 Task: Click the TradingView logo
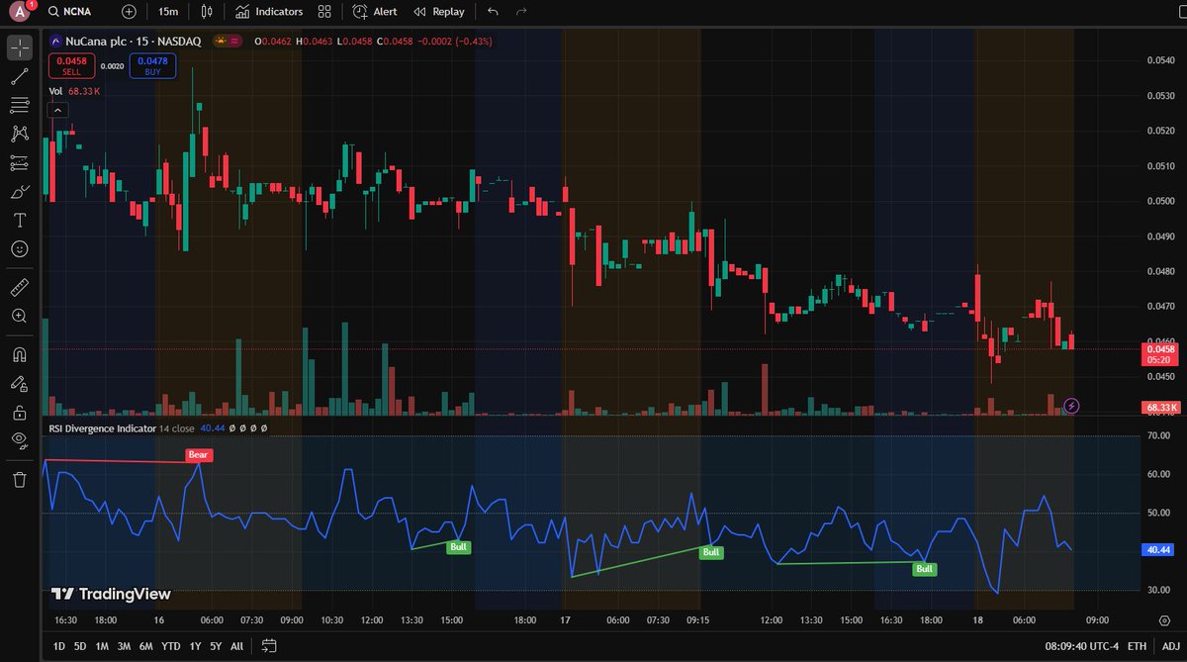coord(111,594)
